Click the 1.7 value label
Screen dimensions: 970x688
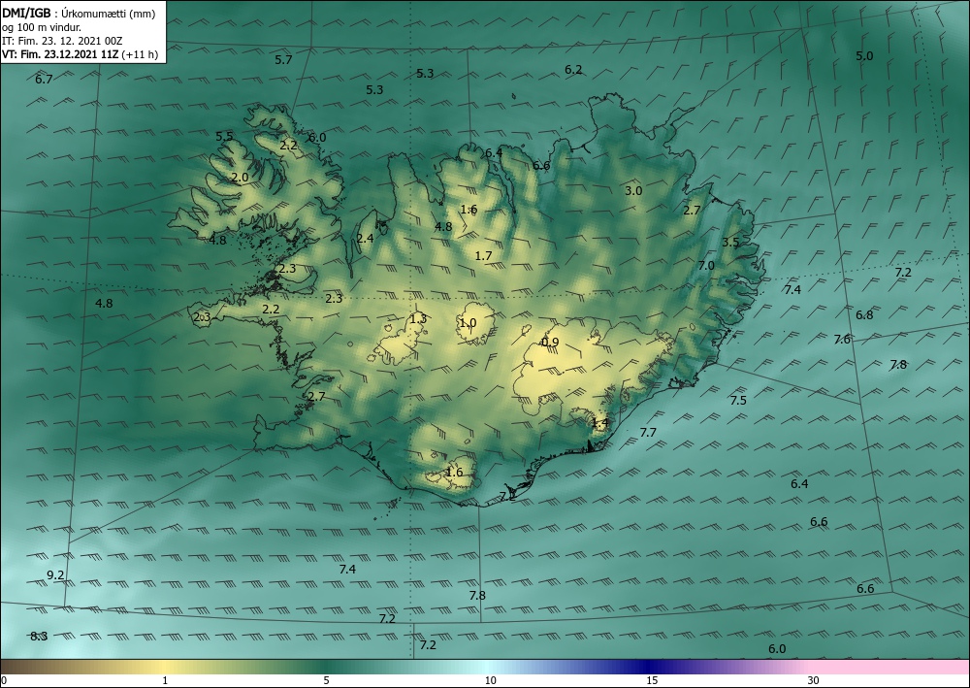click(x=484, y=255)
